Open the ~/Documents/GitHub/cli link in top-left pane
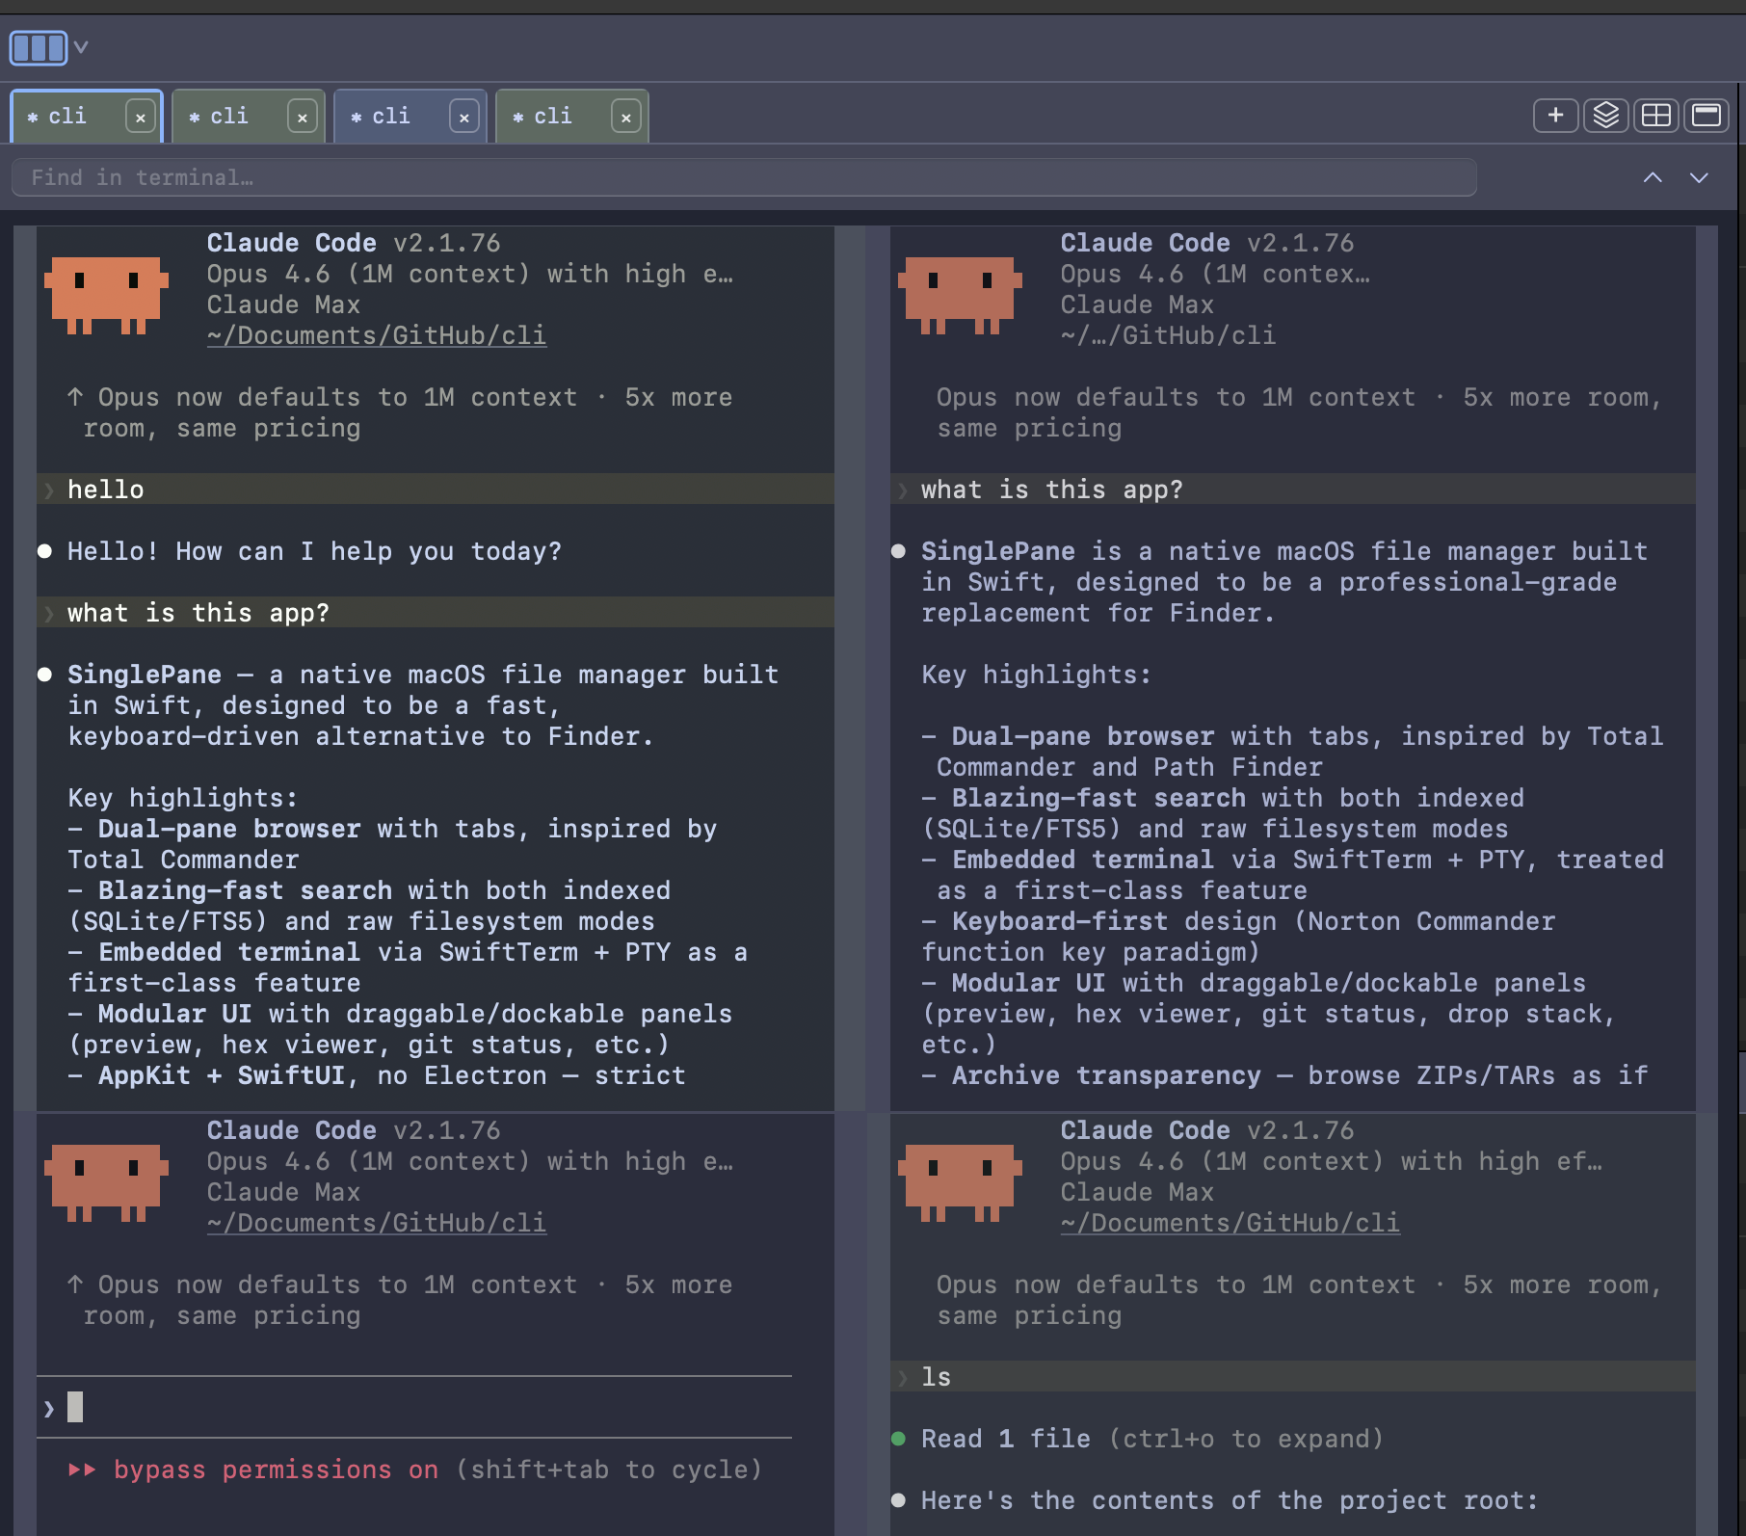Screen dimensions: 1746x1536 click(x=377, y=335)
